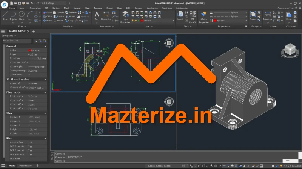Click the red layer color swatch beside Ocultas

coord(142,21)
